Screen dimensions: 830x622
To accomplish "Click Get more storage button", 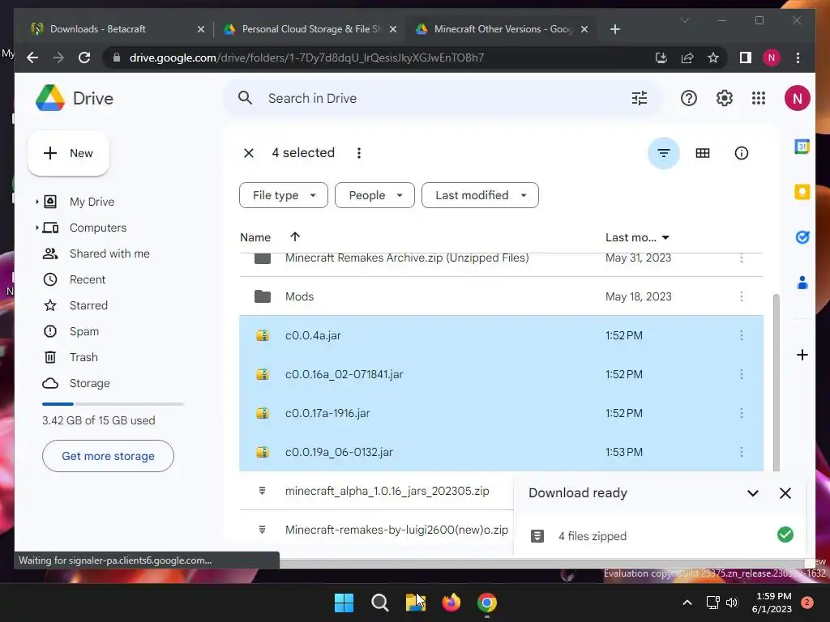I will click(108, 456).
